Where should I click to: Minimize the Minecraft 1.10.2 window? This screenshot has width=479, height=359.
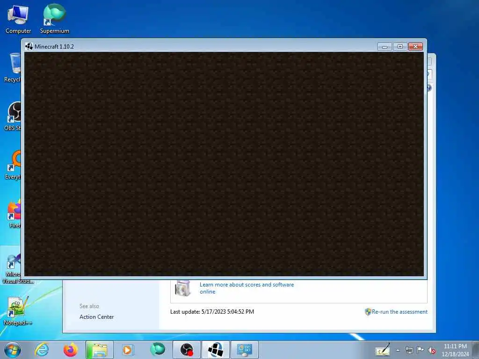(x=385, y=46)
